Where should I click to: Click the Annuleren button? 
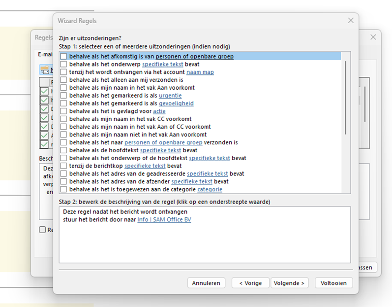pos(207,283)
